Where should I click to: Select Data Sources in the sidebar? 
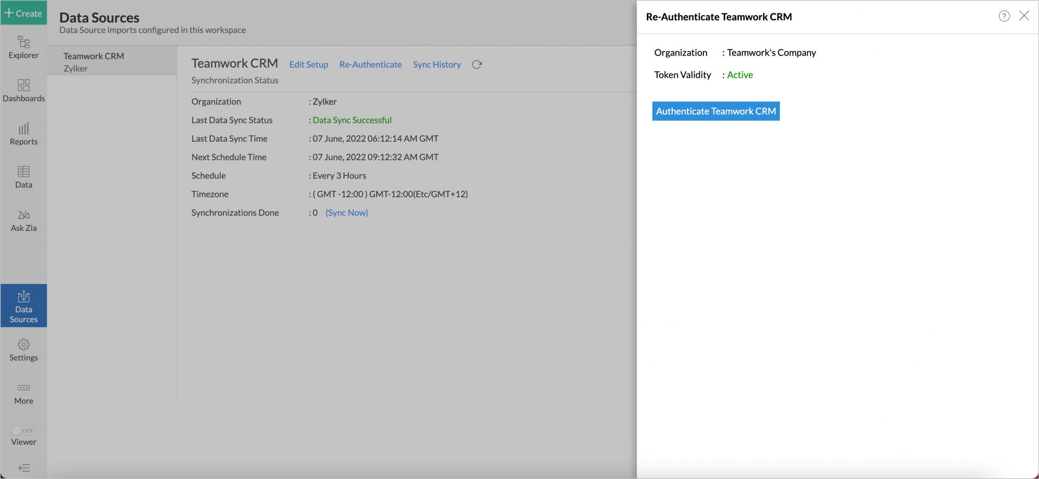[x=23, y=306]
